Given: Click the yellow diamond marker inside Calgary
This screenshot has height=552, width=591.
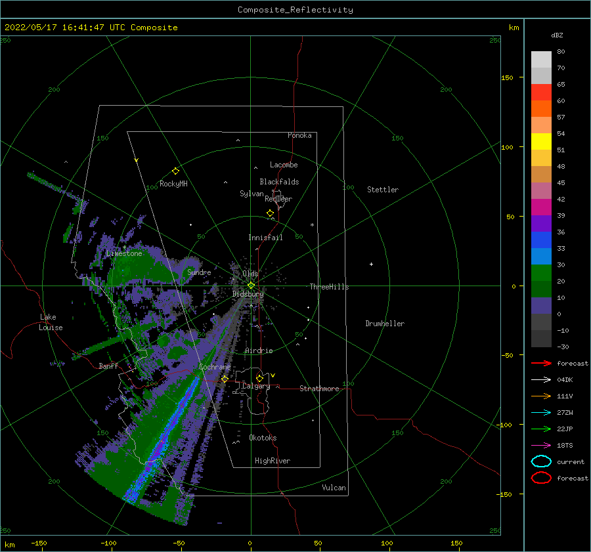Looking at the screenshot, I should click(x=259, y=378).
